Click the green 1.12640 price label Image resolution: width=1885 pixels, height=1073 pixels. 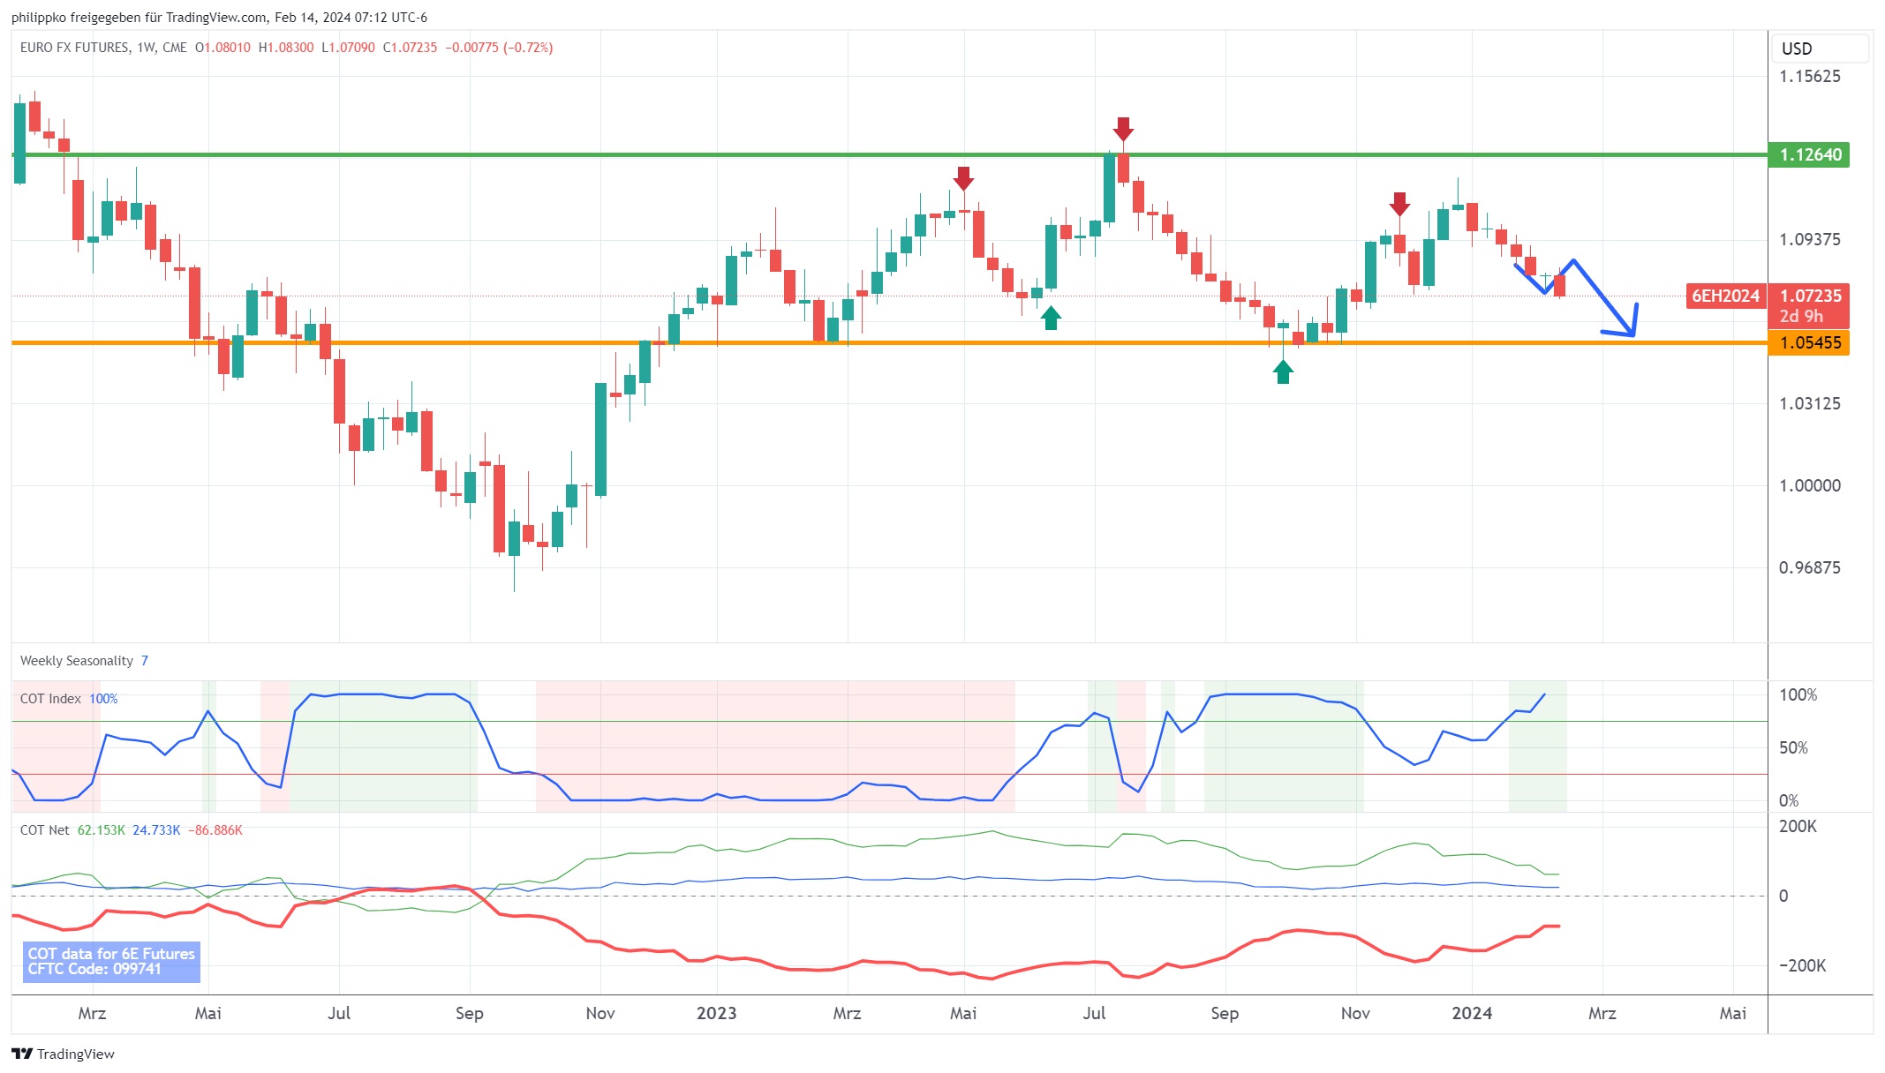1809,154
